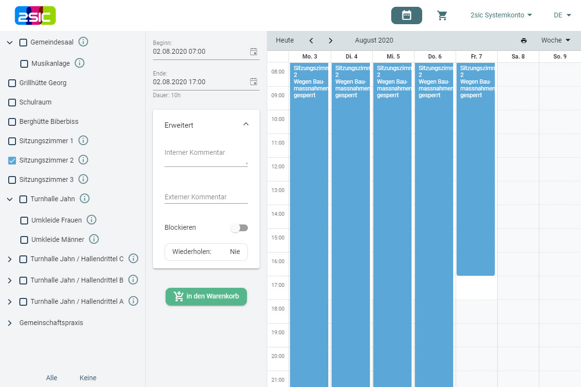
Task: Collapse the Erweitert panel
Action: [245, 124]
